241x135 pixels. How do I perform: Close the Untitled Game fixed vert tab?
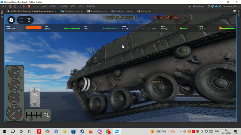point(55,11)
